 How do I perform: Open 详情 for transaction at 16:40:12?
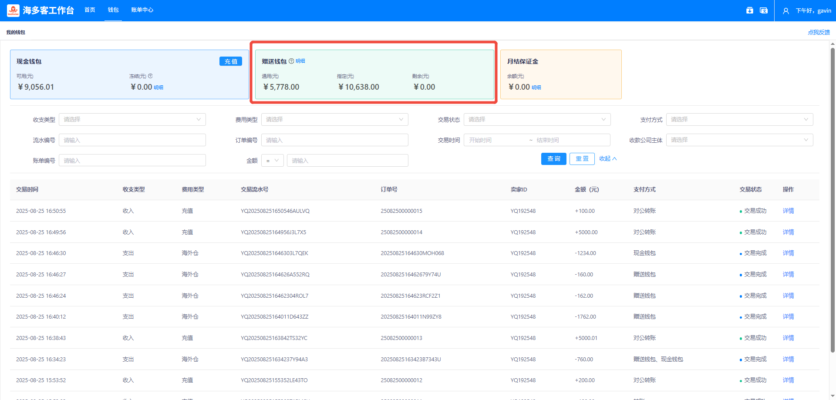(788, 317)
